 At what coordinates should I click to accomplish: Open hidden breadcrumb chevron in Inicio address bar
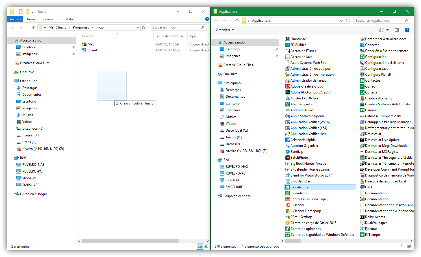pyautogui.click(x=45, y=27)
